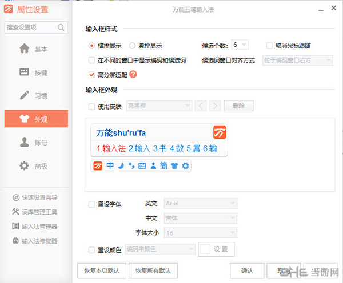The height and width of the screenshot is (283, 343).
Task: Click the gear settings icon on status bar
Action: tap(185, 166)
